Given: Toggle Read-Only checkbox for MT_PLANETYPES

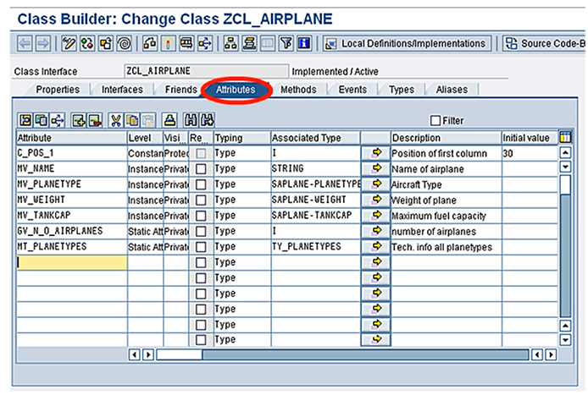Looking at the screenshot, I should 200,246.
